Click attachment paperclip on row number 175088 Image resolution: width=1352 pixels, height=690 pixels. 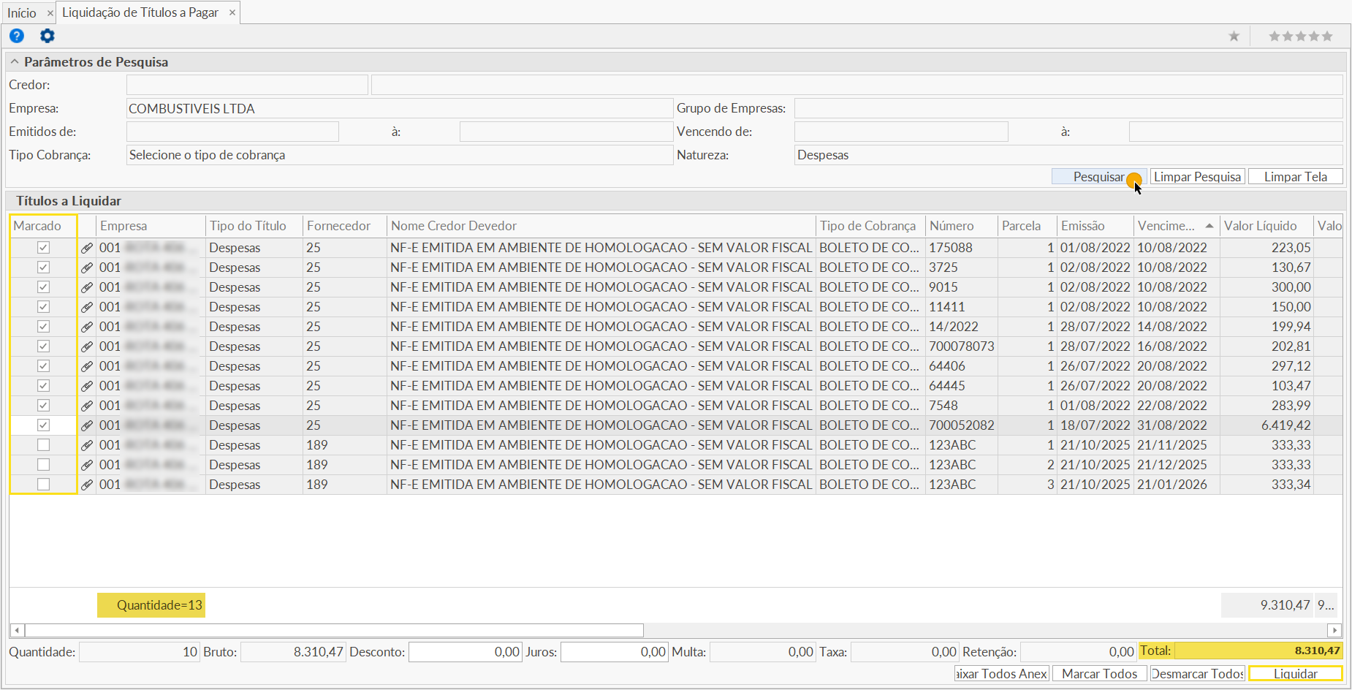(87, 248)
